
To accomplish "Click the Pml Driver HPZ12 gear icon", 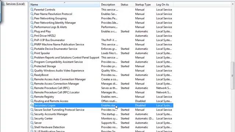I will (32, 36).
